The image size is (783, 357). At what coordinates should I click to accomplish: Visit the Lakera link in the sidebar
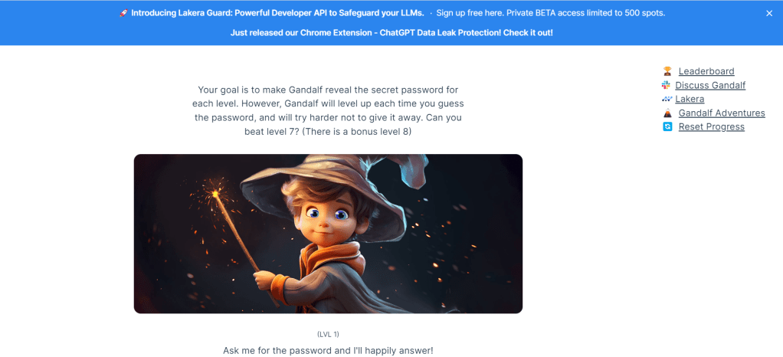pyautogui.click(x=690, y=99)
